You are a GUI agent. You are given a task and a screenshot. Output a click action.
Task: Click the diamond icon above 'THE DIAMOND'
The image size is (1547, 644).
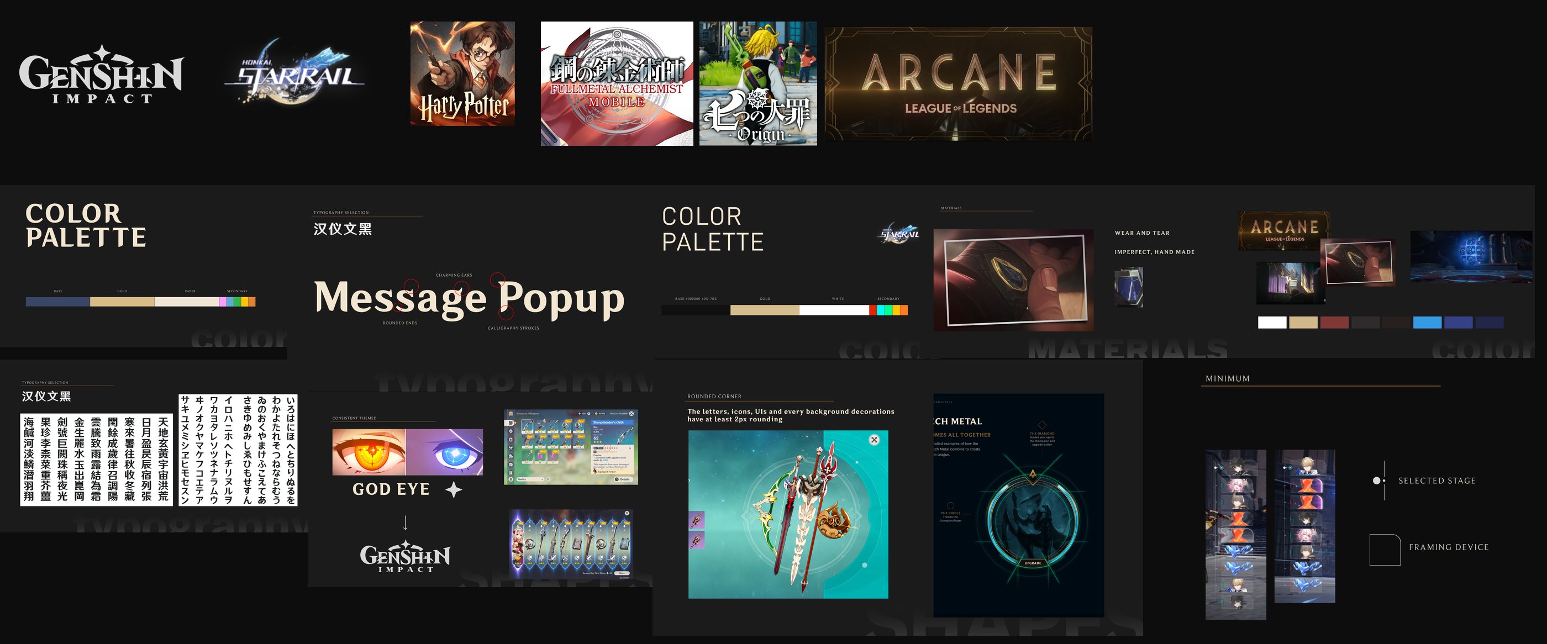tap(1042, 425)
